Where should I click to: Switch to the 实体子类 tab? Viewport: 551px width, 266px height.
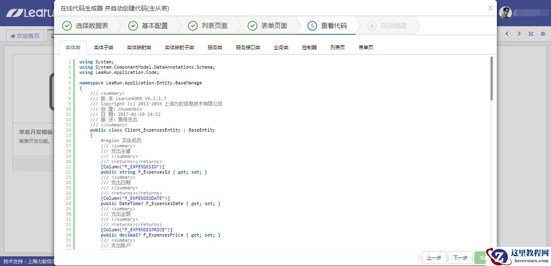coord(104,48)
